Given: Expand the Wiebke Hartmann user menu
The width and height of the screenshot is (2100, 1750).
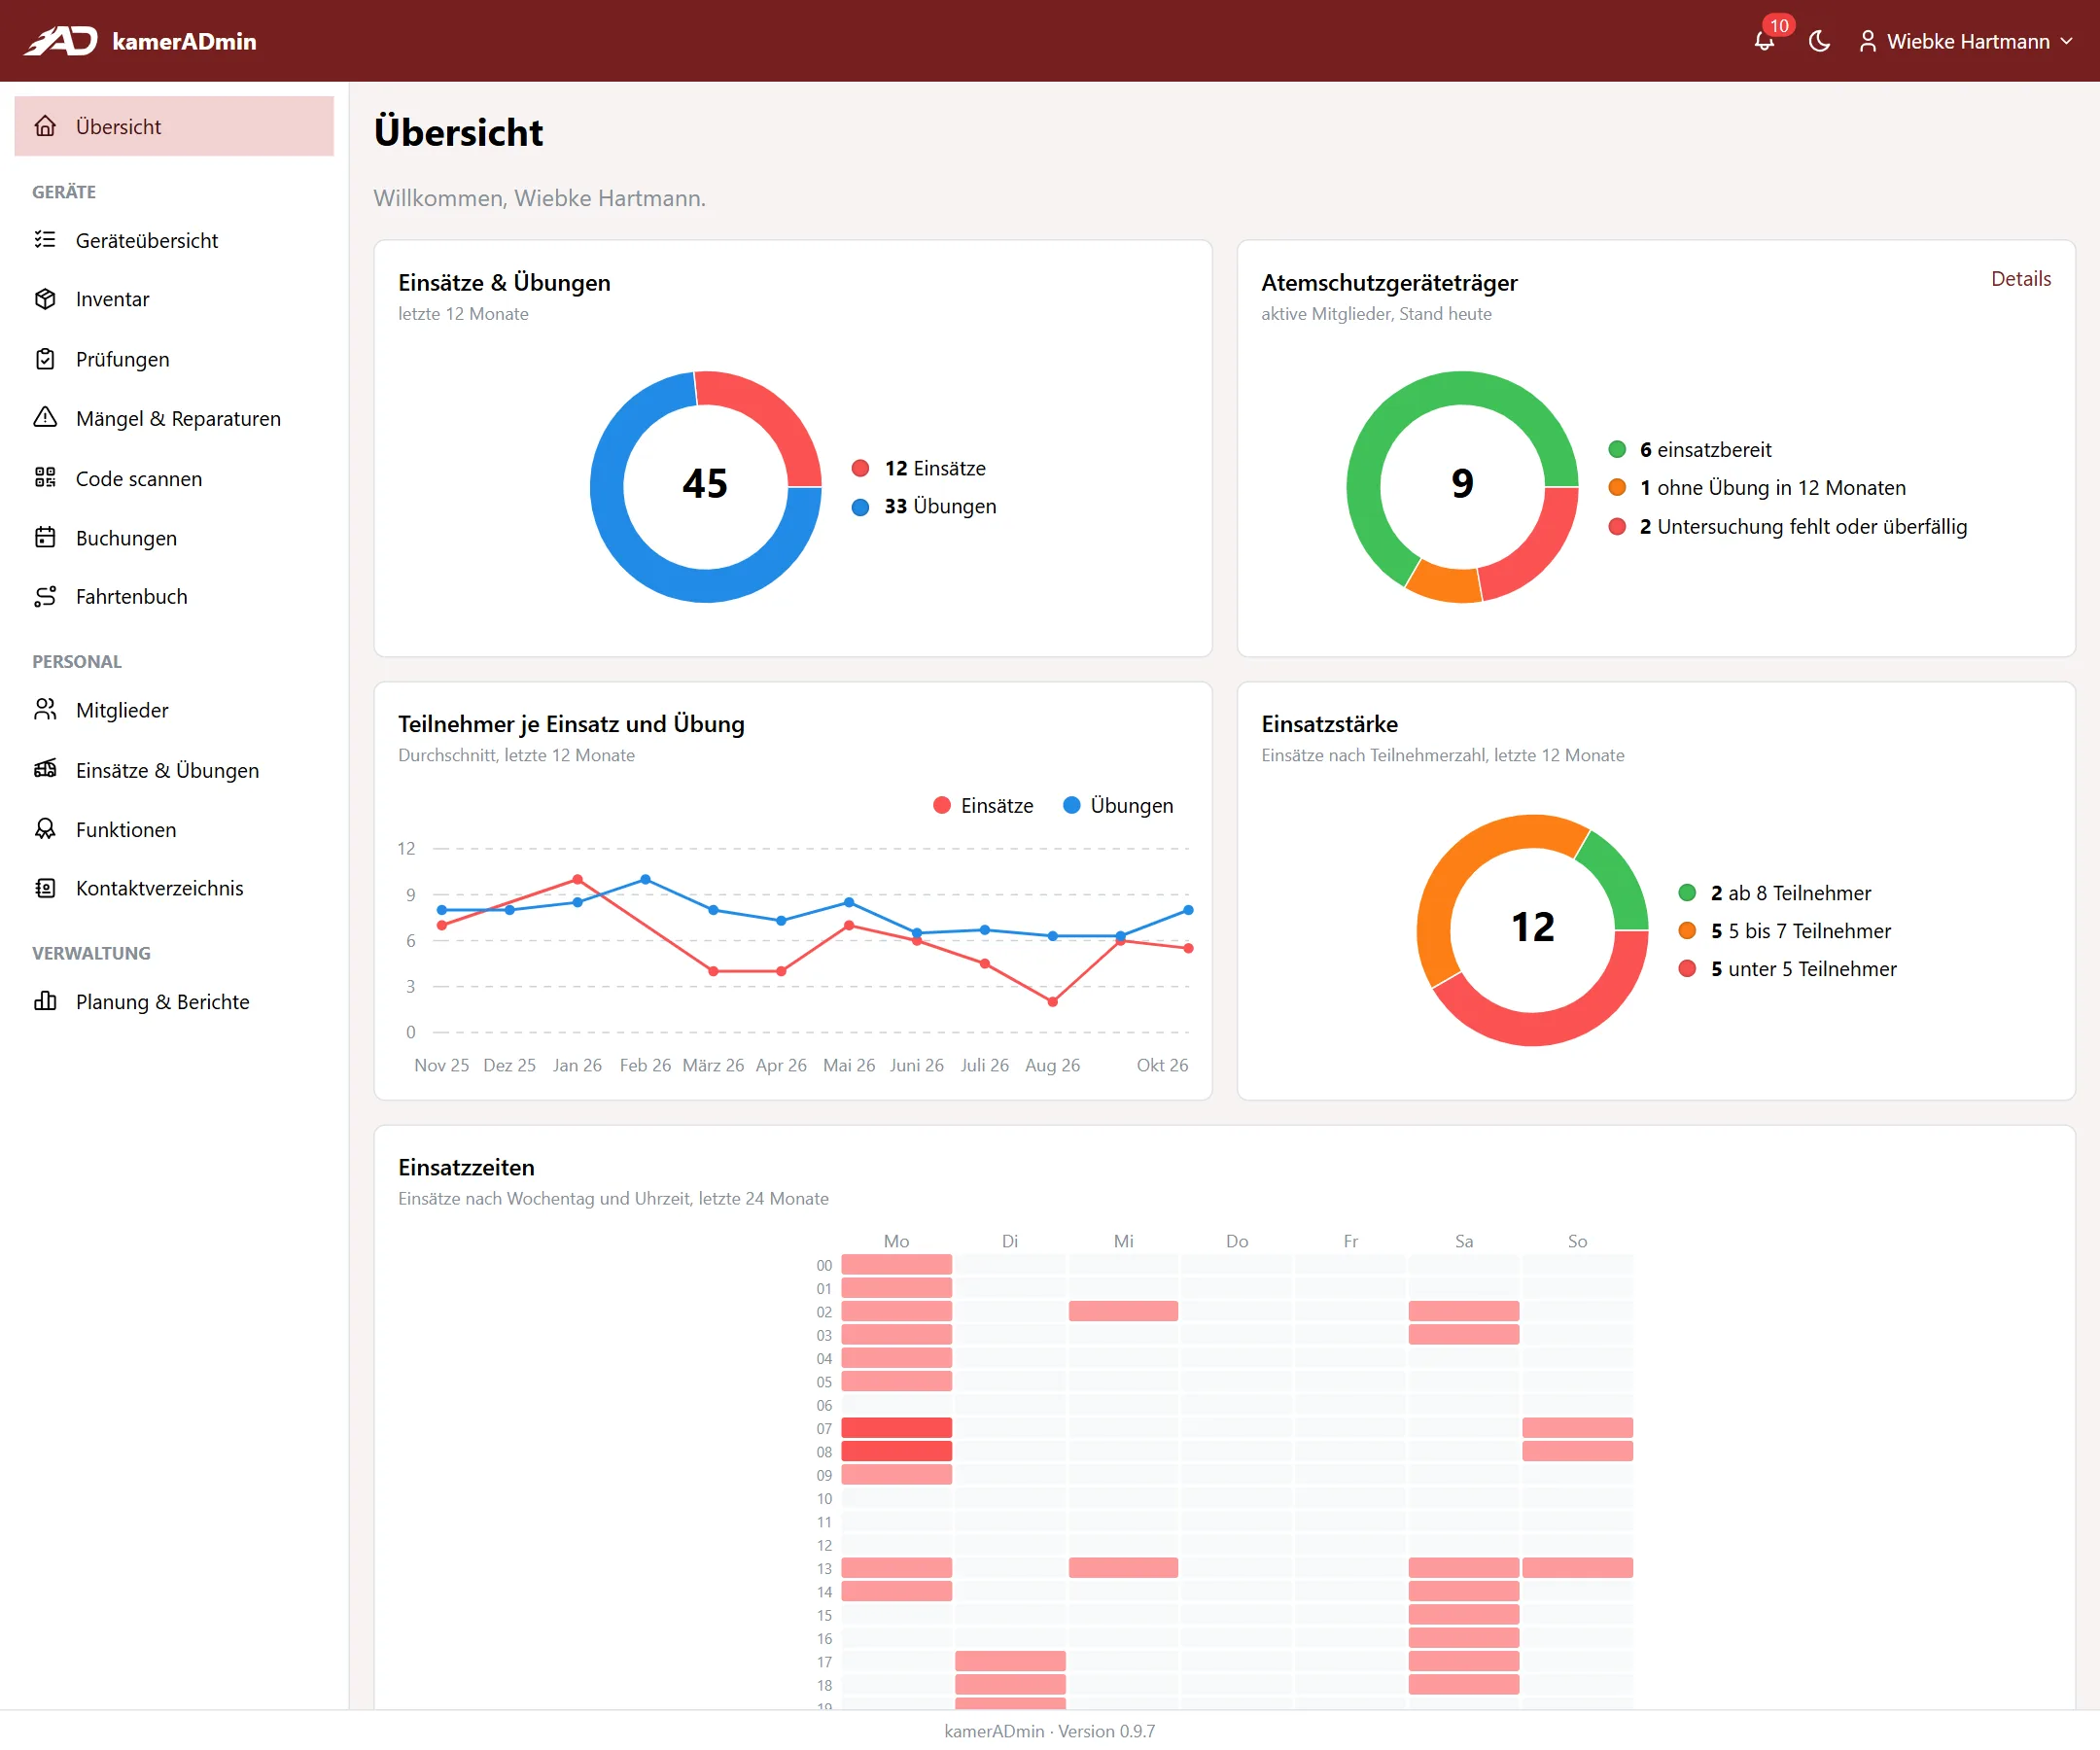Looking at the screenshot, I should [x=1965, y=41].
